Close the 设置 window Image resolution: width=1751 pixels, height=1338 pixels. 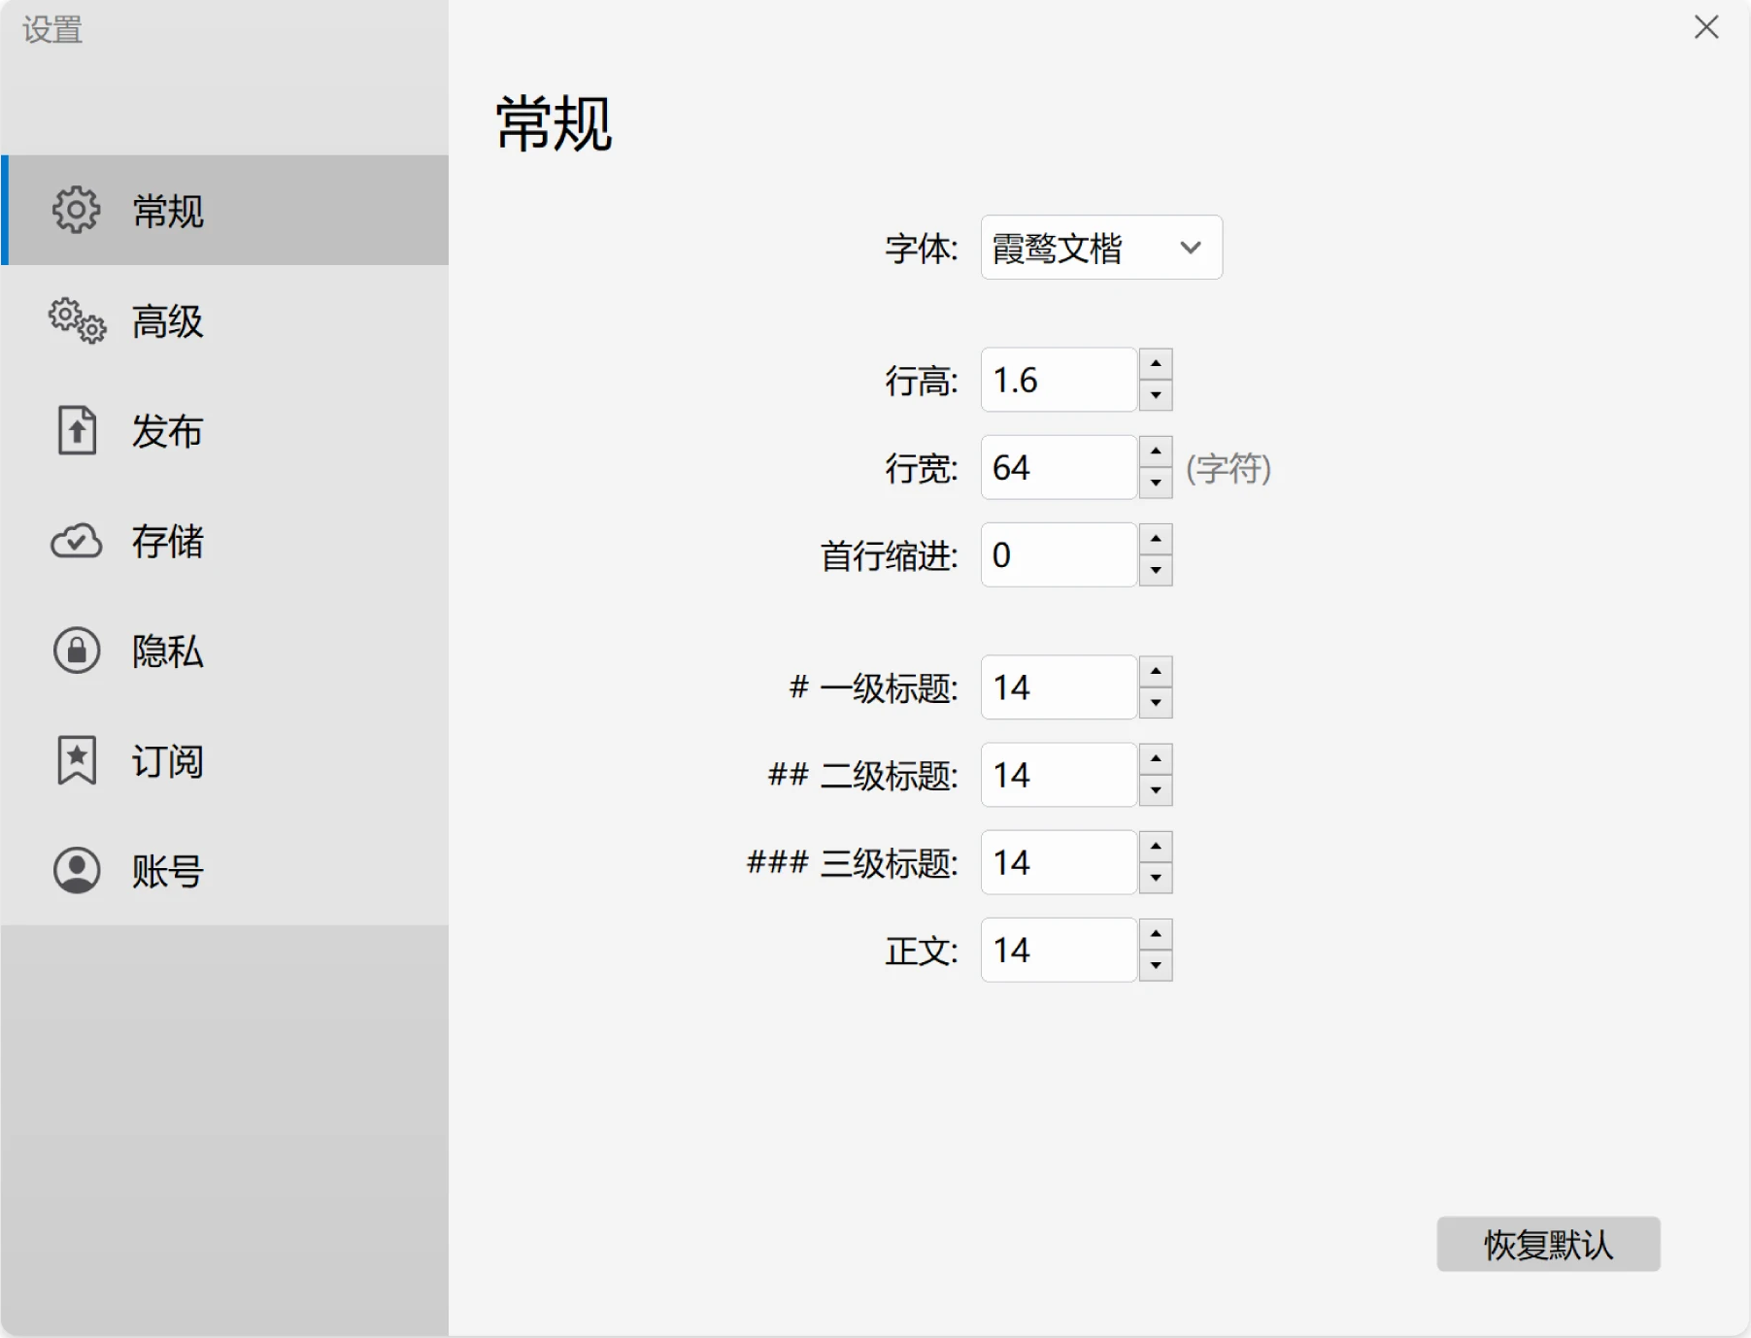1706,27
